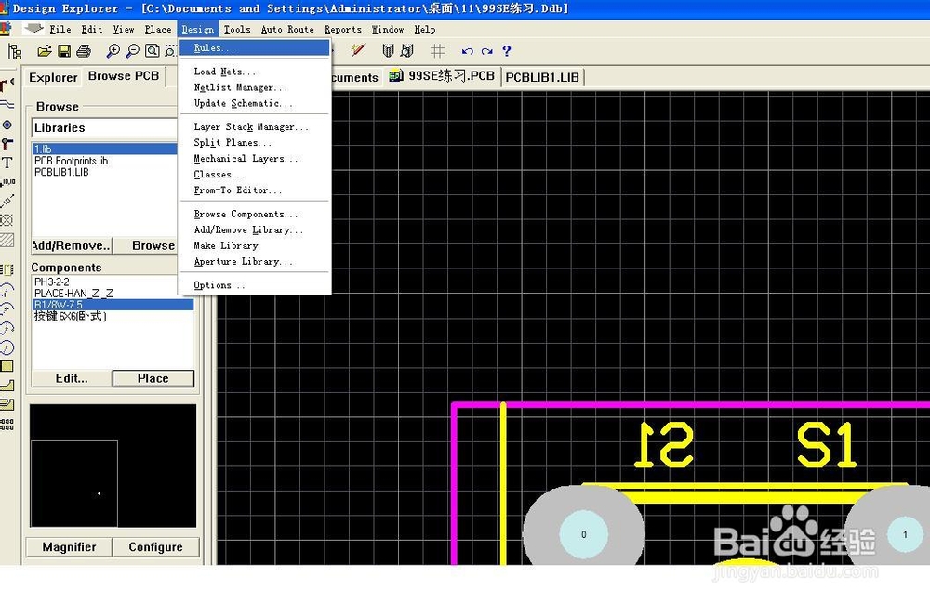Screen dimensions: 930x603
Task: Select the place line tool
Action: click(7, 105)
